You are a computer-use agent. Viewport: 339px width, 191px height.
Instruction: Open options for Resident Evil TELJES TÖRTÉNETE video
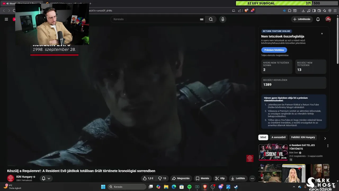[328, 146]
